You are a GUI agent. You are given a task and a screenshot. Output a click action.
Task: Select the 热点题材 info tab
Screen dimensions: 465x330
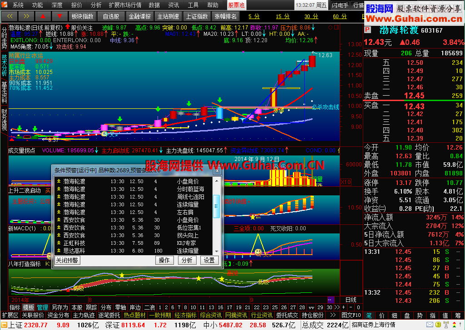[134, 315]
